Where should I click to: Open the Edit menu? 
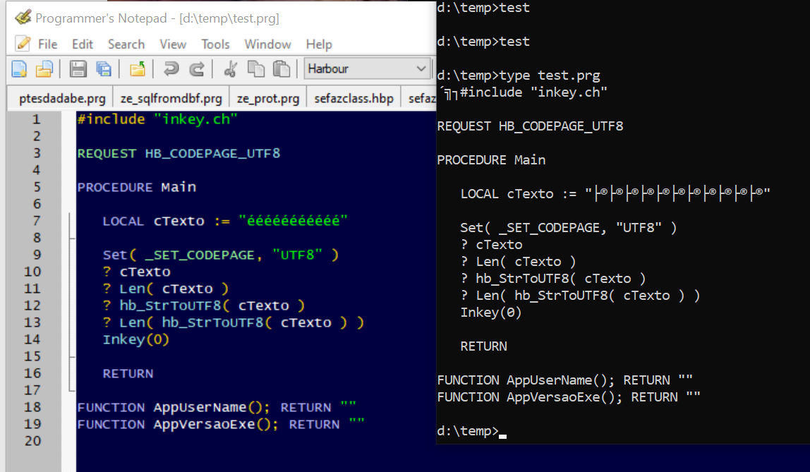[82, 44]
